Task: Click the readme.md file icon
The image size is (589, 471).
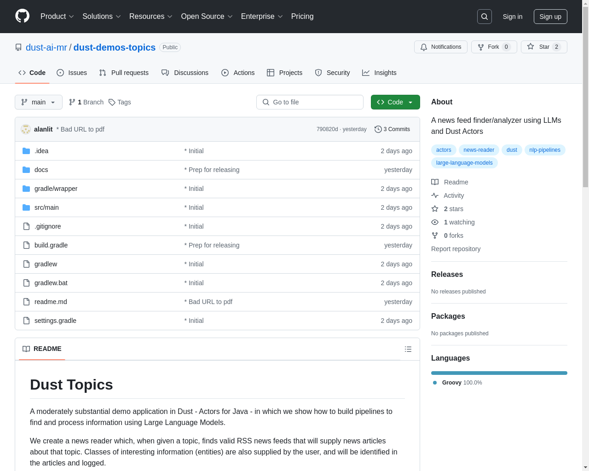Action: click(26, 302)
